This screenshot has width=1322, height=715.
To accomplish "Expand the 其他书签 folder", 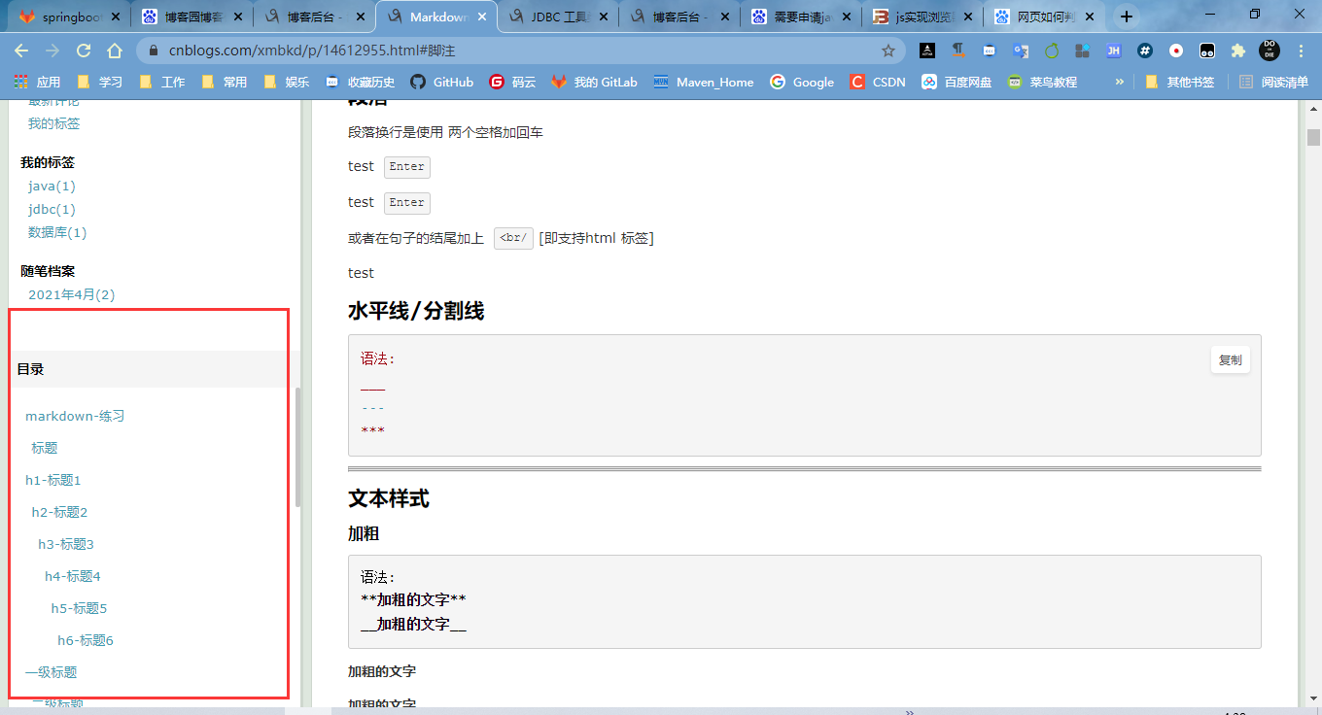I will coord(1179,82).
